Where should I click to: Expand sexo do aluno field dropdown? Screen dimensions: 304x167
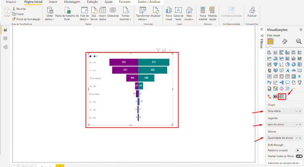pyautogui.click(x=296, y=124)
